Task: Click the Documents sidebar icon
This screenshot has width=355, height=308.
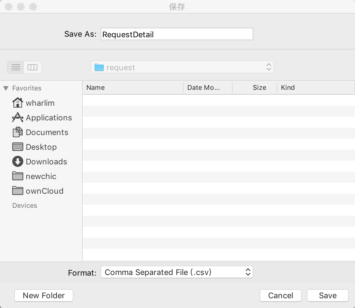Action: pos(18,132)
